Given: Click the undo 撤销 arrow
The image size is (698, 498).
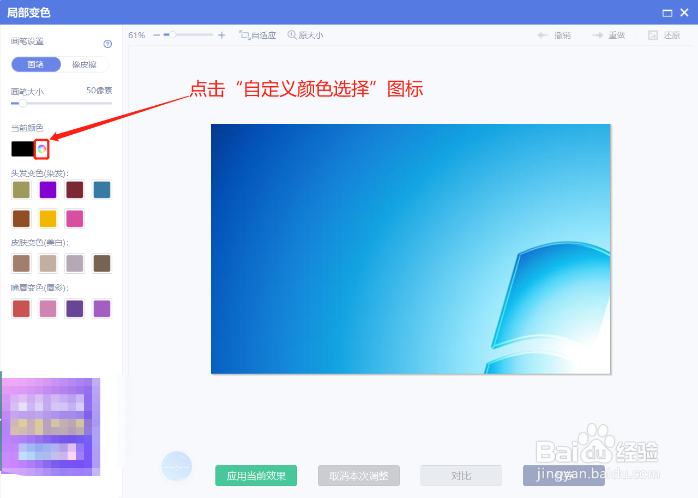Looking at the screenshot, I should [543, 35].
